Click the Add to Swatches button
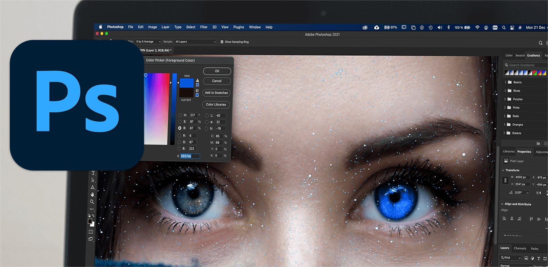Image resolution: width=548 pixels, height=267 pixels. click(216, 93)
